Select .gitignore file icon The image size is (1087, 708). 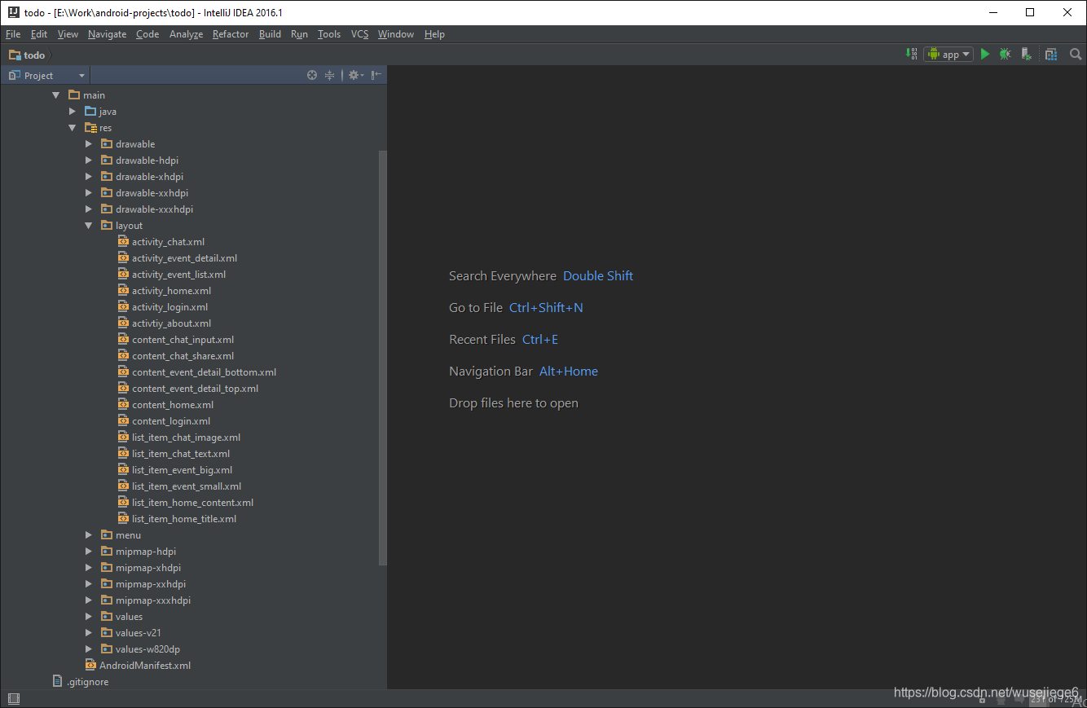[57, 681]
